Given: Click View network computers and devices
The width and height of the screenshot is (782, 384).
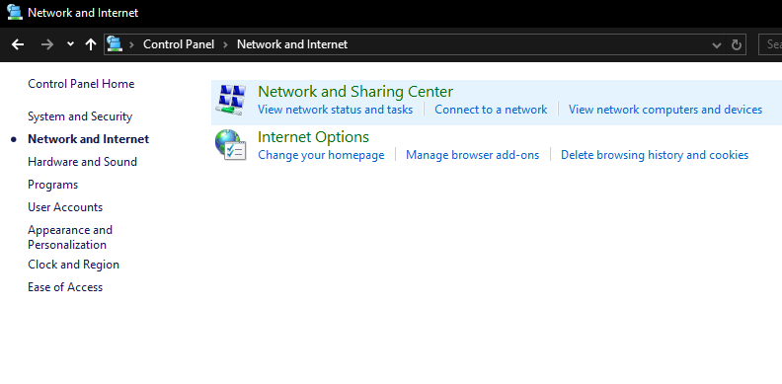Looking at the screenshot, I should 665,110.
